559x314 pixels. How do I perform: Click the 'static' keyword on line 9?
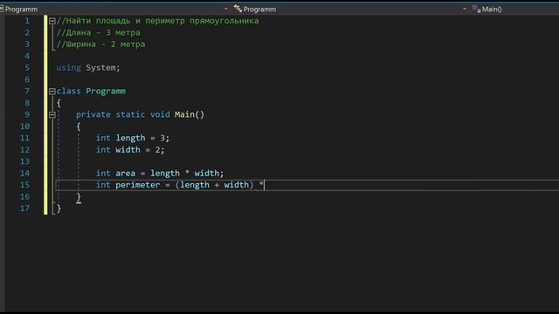pyautogui.click(x=130, y=114)
